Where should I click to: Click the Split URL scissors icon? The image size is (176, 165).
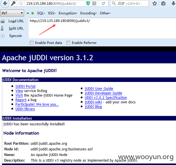click(2, 28)
